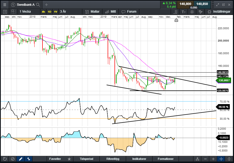Click the vertical scale arrows icon
Viewport: 234px width, 163px height.
[229, 159]
